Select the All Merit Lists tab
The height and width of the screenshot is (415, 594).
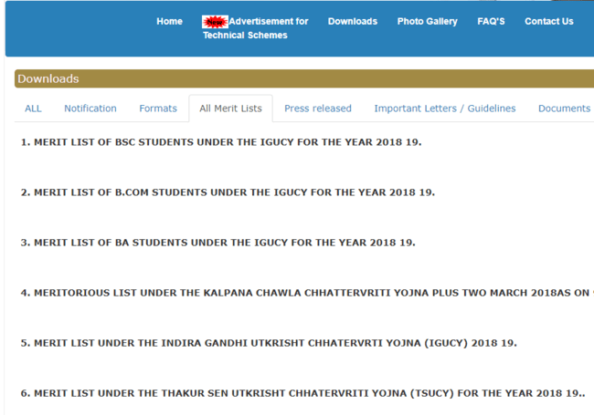(x=230, y=109)
